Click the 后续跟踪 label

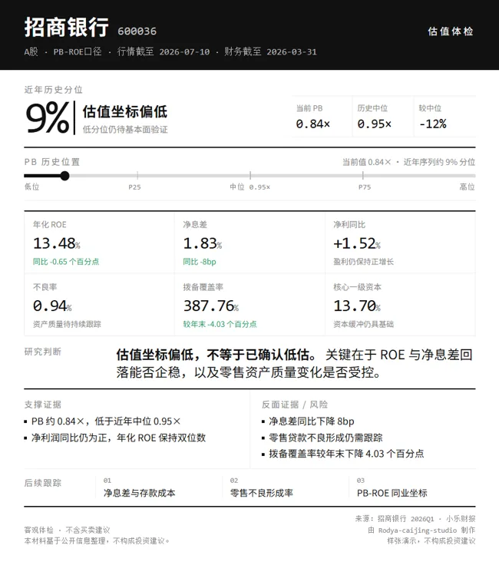pos(43,483)
